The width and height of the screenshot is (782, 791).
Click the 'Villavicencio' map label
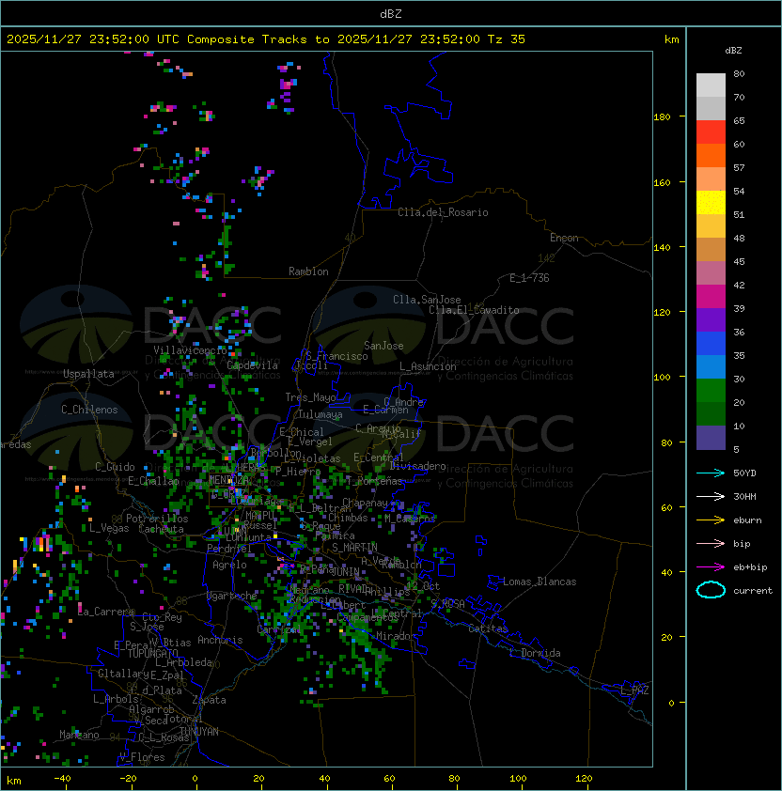(190, 350)
